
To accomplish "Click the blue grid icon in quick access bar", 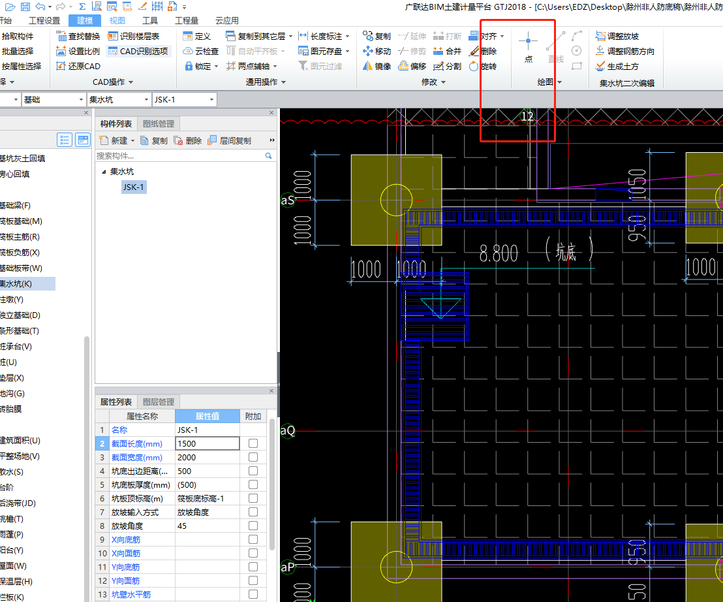I will tap(157, 7).
